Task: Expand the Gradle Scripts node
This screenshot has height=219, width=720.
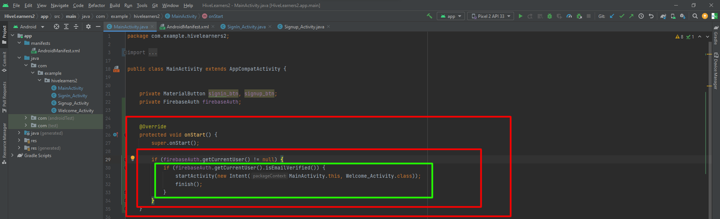Action: [x=13, y=156]
